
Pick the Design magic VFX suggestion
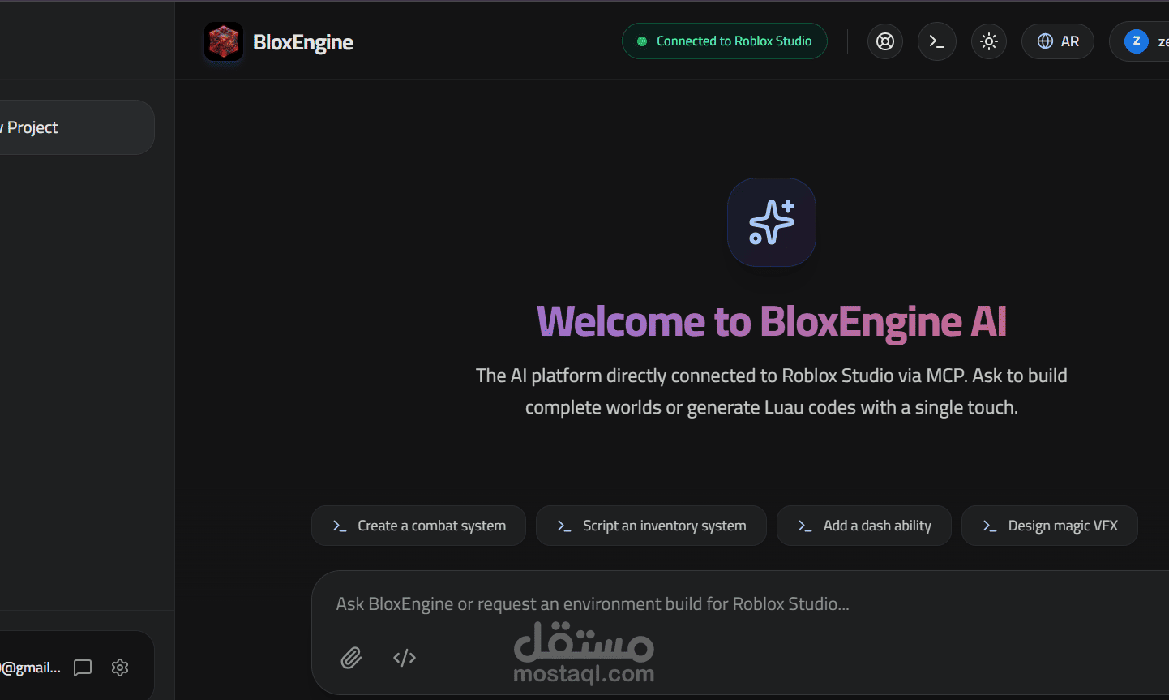(x=1050, y=526)
